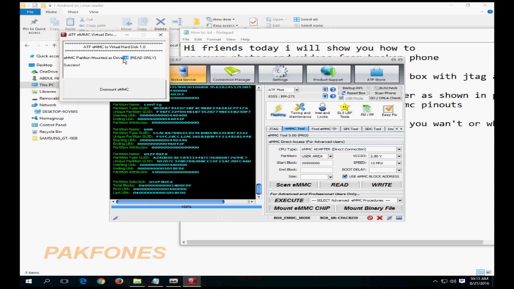Open Tuning and Maintenance tools
This screenshot has height=289, width=514.
pyautogui.click(x=300, y=111)
